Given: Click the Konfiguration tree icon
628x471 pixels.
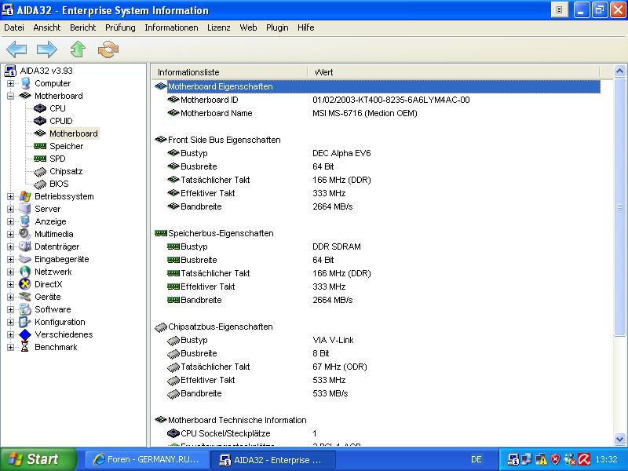Looking at the screenshot, I should click(25, 322).
